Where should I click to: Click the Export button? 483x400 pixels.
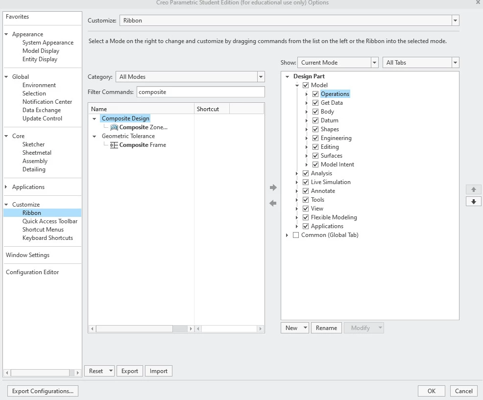tap(129, 371)
